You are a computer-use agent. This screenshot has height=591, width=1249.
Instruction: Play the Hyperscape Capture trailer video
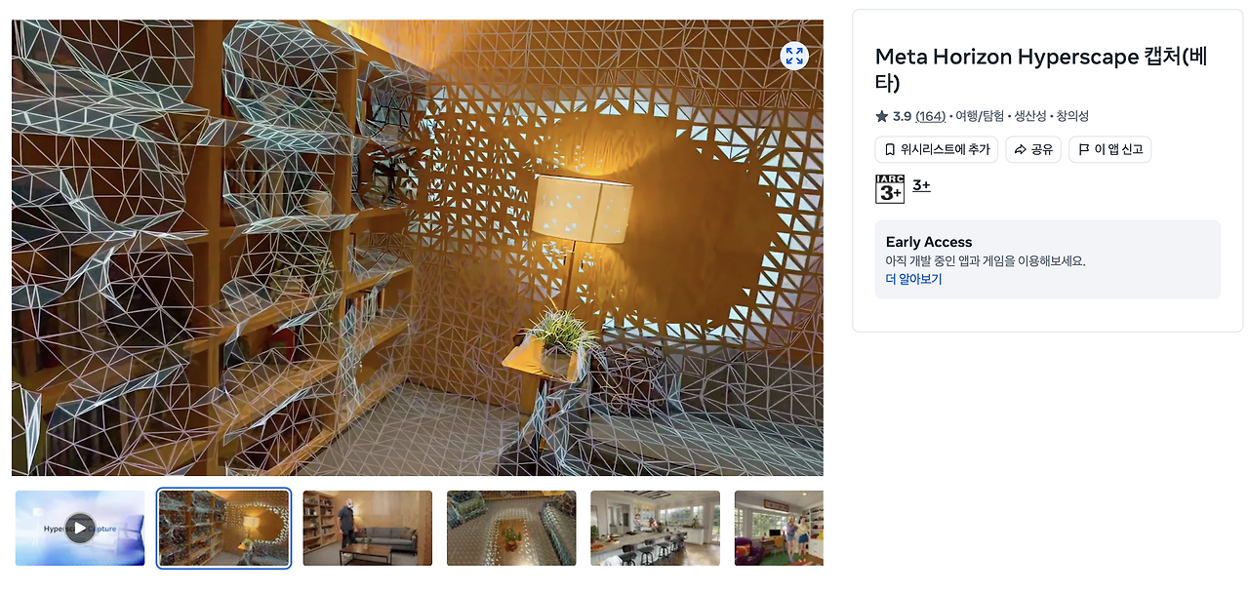(x=80, y=529)
